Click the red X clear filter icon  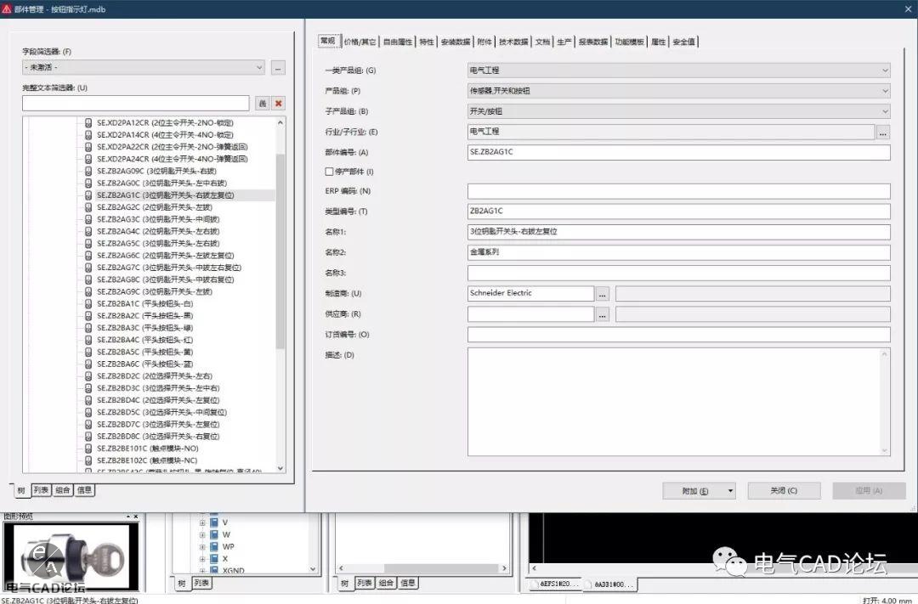(x=279, y=103)
